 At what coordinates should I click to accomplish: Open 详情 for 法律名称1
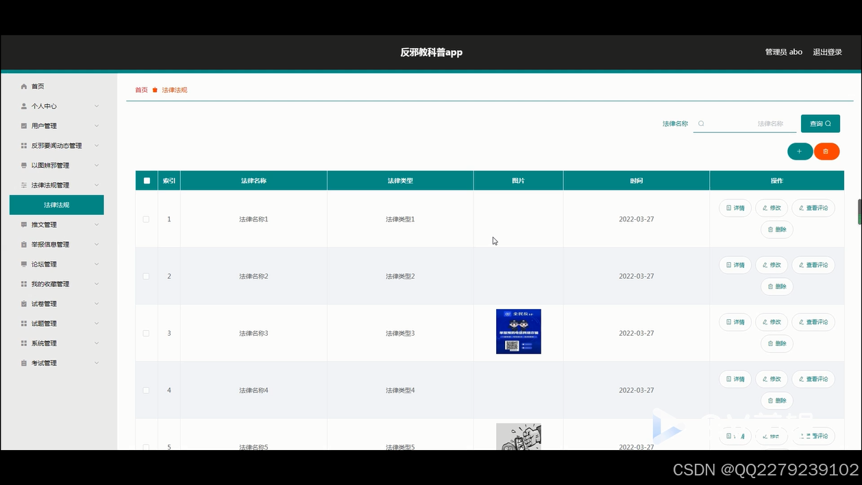point(735,208)
